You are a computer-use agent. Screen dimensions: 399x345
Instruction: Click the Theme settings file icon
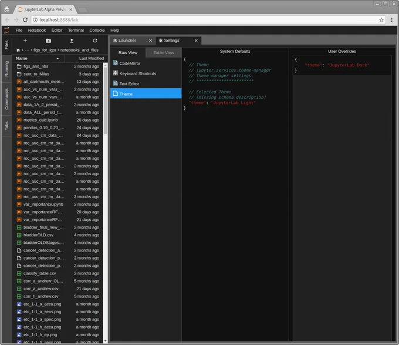[x=115, y=93]
